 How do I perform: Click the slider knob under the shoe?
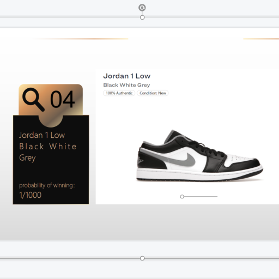click(x=182, y=197)
